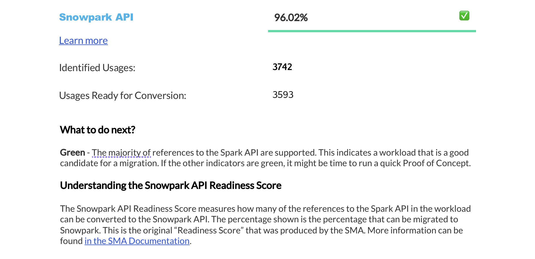The width and height of the screenshot is (535, 259).
Task: Follow the SMA Documentation link
Action: (x=137, y=241)
